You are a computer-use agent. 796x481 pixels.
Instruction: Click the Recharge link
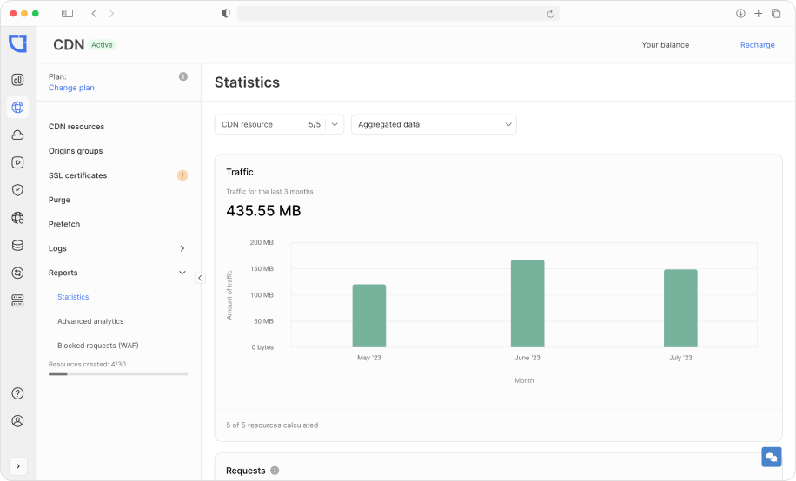click(x=758, y=44)
